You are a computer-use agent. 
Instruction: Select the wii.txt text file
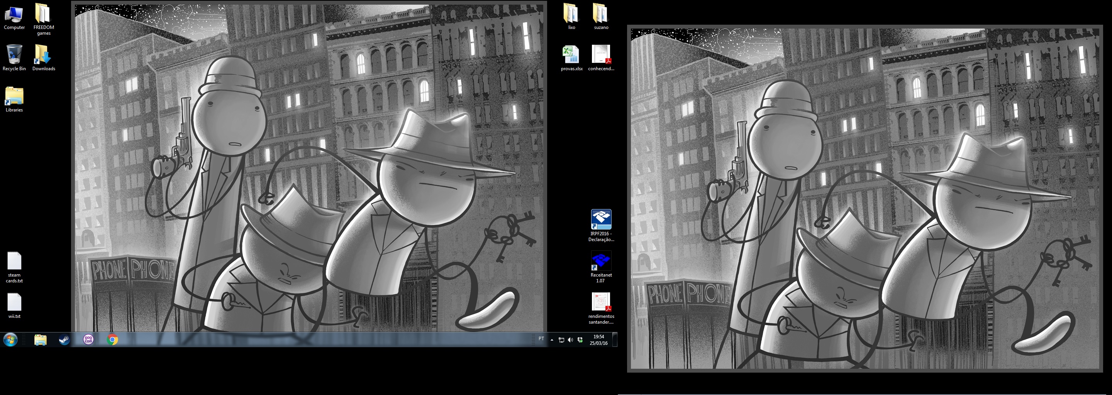click(14, 306)
